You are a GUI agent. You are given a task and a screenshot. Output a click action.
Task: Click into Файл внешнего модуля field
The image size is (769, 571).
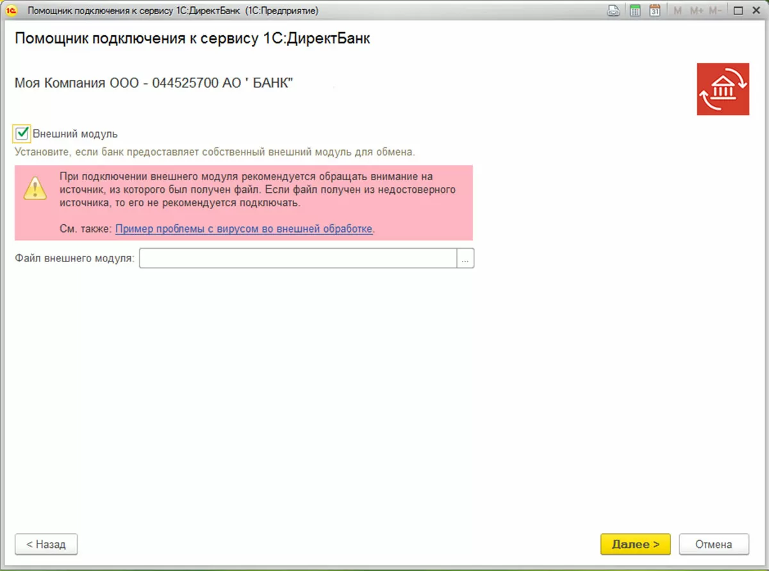click(x=298, y=258)
